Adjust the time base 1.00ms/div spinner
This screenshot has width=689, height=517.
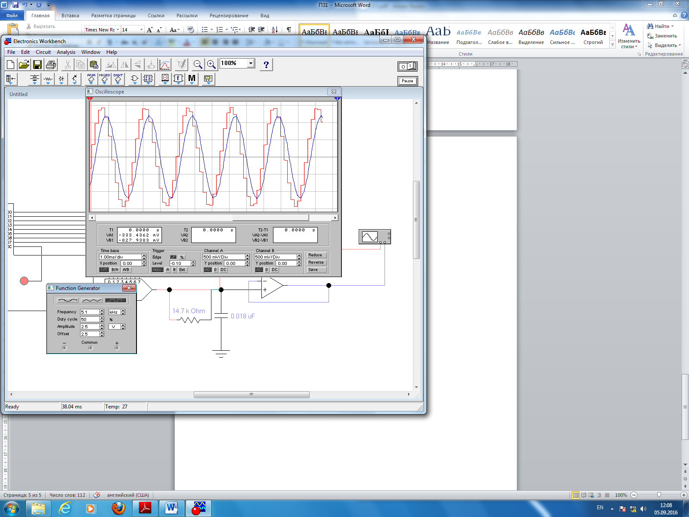(144, 257)
